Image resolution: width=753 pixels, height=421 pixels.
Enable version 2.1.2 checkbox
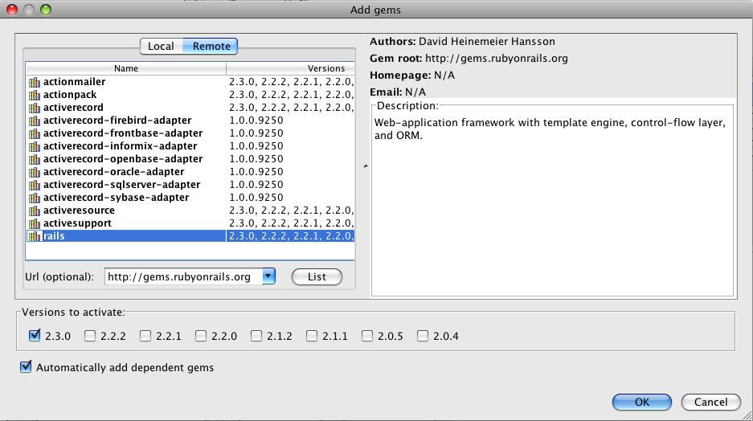pos(256,336)
